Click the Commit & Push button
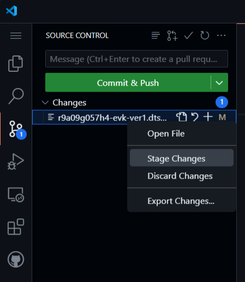Viewport: 245px width, 282px height. 128,83
